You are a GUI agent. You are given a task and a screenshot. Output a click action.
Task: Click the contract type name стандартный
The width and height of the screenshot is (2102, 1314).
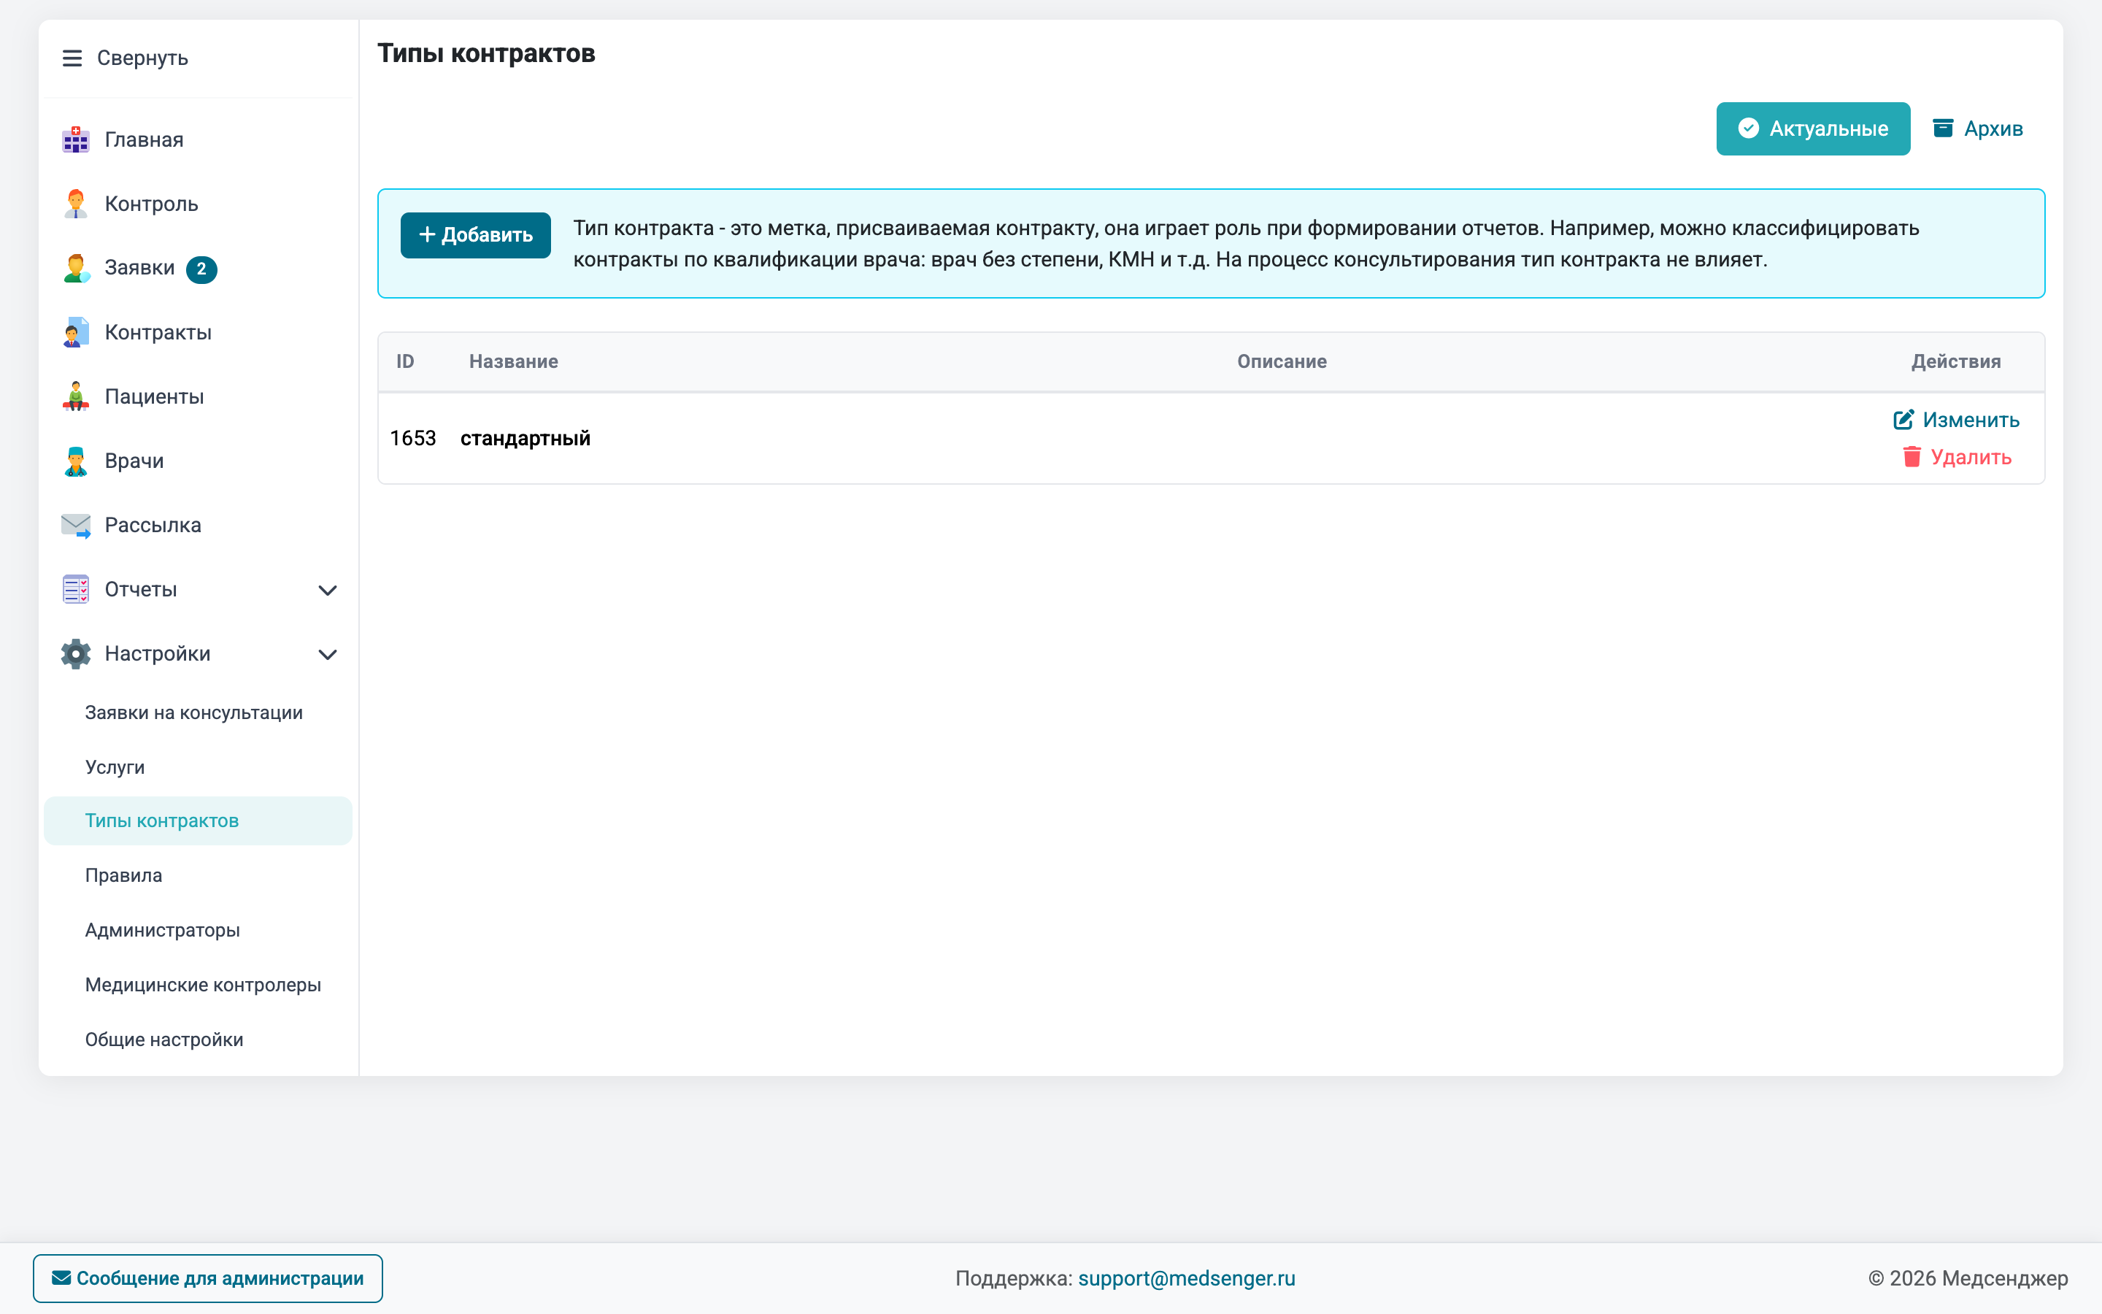pos(525,438)
